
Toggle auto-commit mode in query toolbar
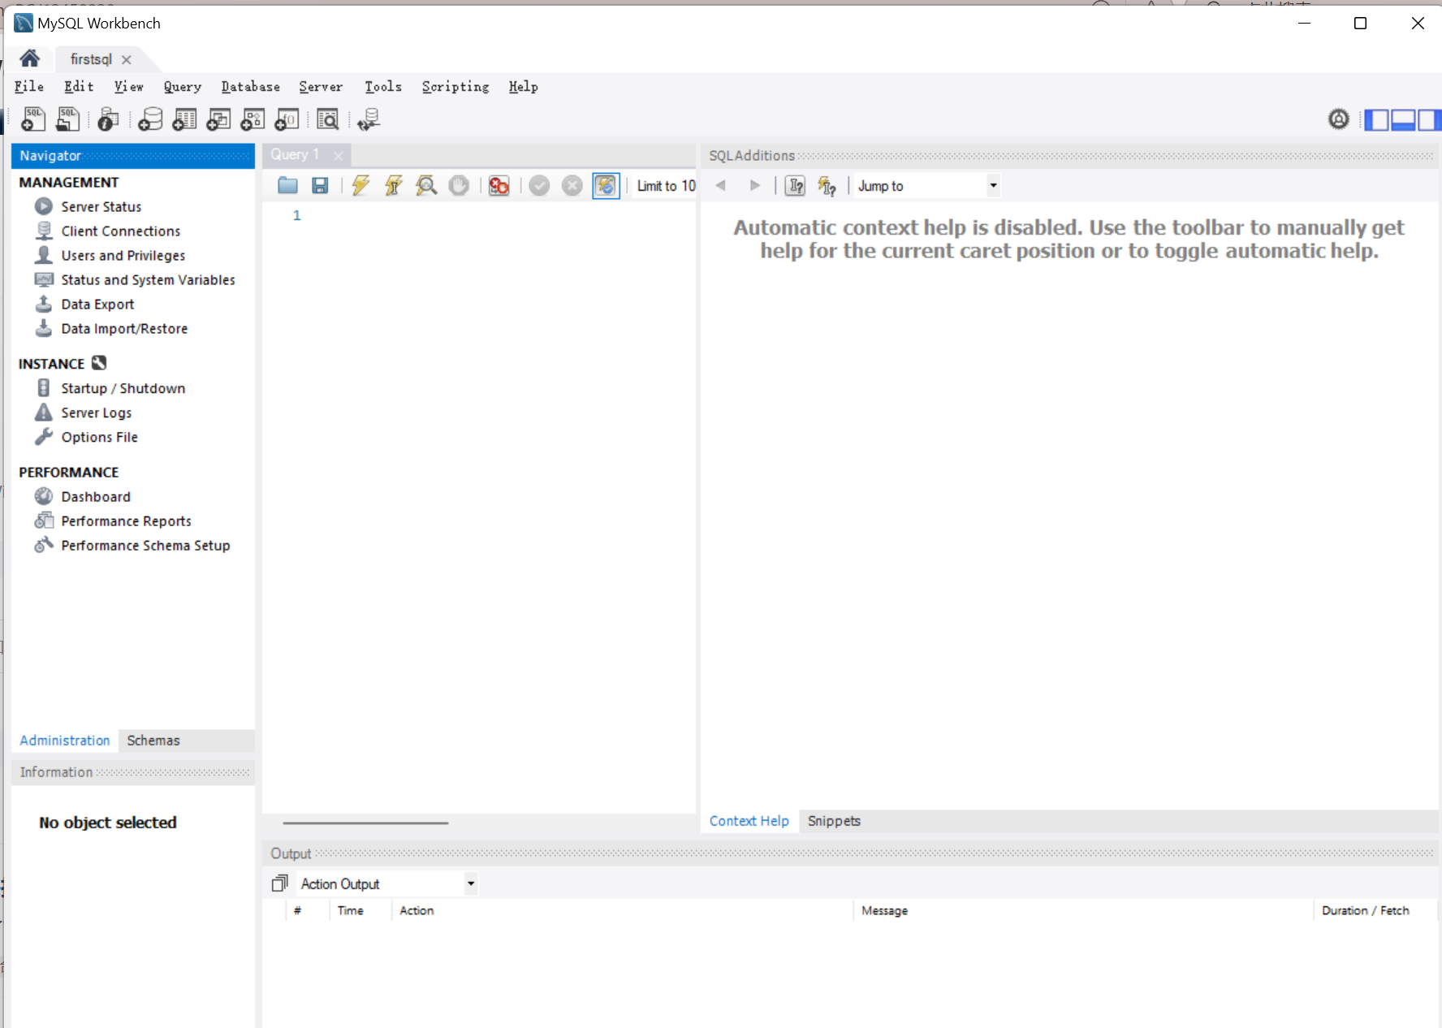[x=607, y=185]
